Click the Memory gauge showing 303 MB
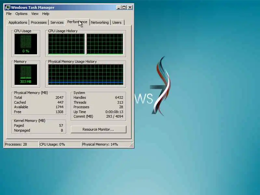Viewport: 260px width, 195px height. point(26,75)
